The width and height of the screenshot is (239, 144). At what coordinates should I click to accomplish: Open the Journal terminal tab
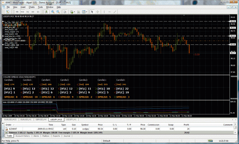click(67, 136)
